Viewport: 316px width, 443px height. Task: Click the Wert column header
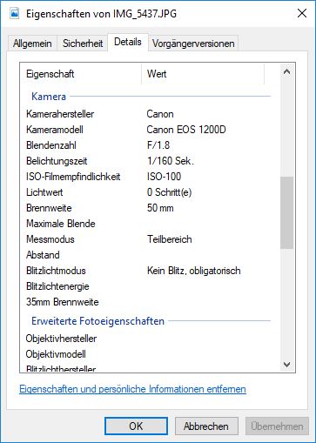203,74
